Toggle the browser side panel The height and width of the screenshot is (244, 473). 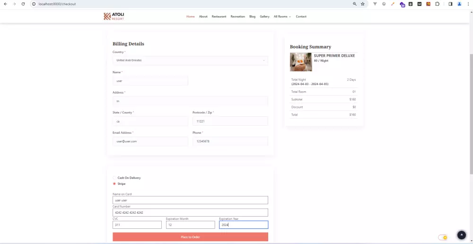click(450, 4)
